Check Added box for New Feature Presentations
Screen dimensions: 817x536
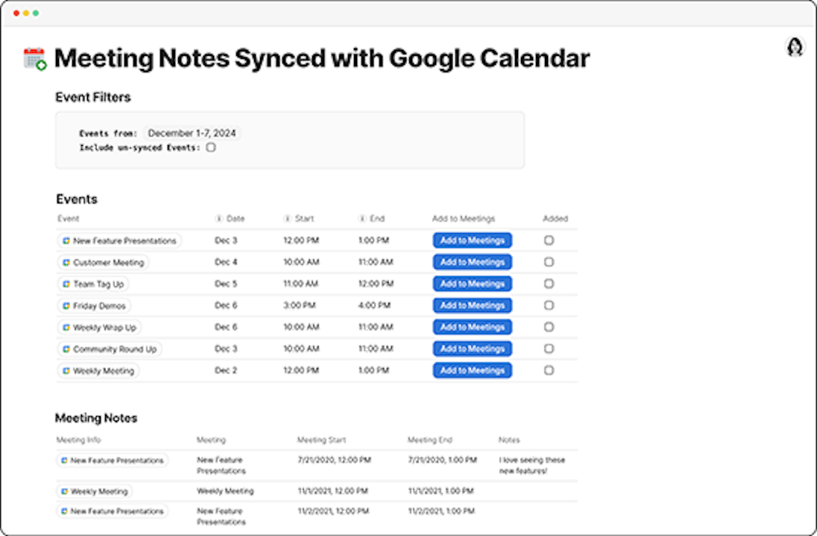pos(549,240)
